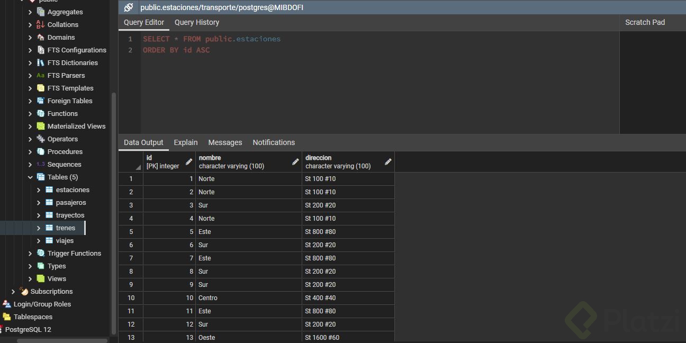Select the Views node icon
The image size is (686, 343).
41,278
